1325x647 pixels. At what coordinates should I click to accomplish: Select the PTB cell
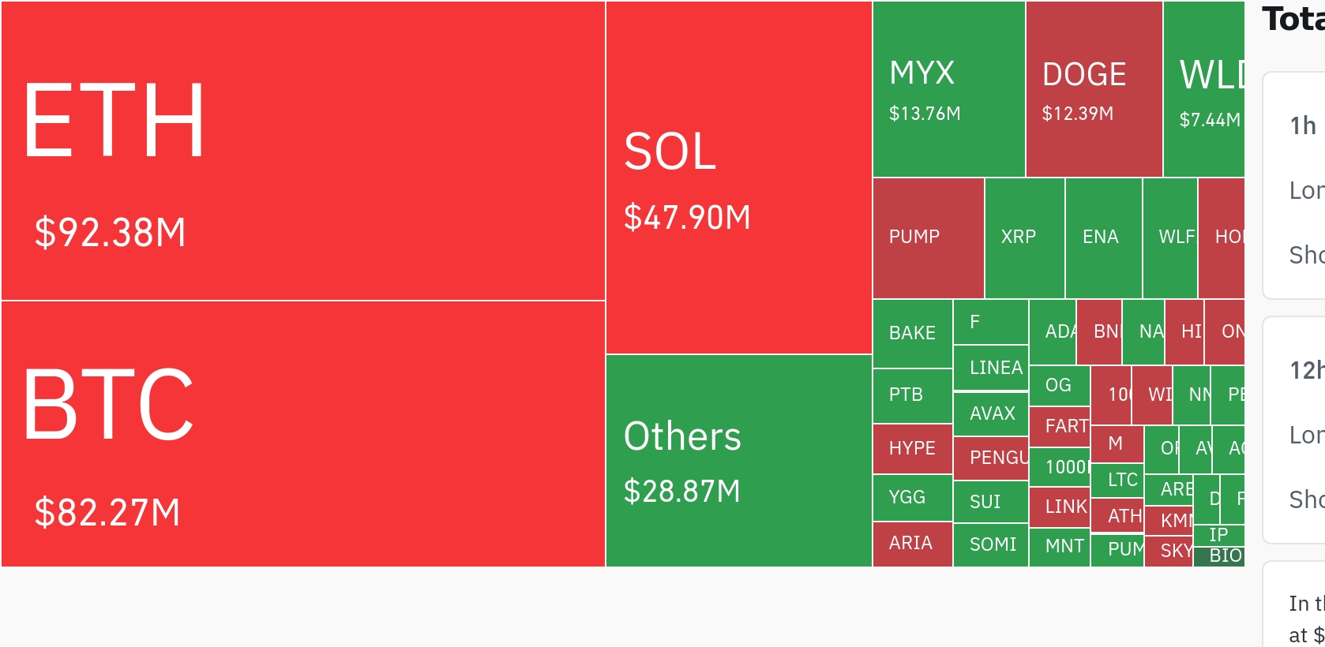pos(912,395)
